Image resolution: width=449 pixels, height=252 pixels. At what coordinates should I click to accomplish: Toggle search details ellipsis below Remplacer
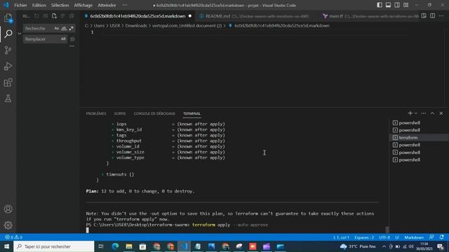click(72, 46)
